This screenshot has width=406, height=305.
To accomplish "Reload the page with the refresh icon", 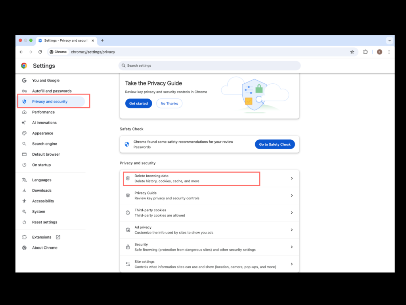I will pos(40,52).
